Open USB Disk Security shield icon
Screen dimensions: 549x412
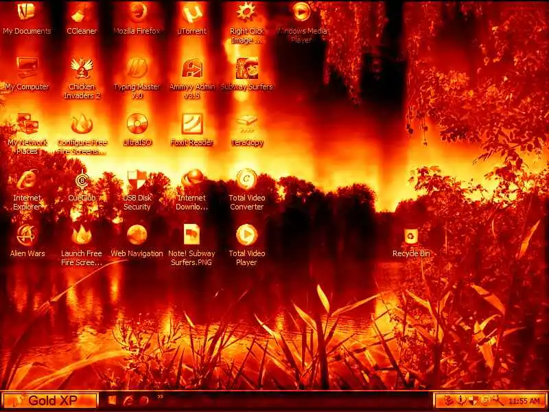pos(137,190)
